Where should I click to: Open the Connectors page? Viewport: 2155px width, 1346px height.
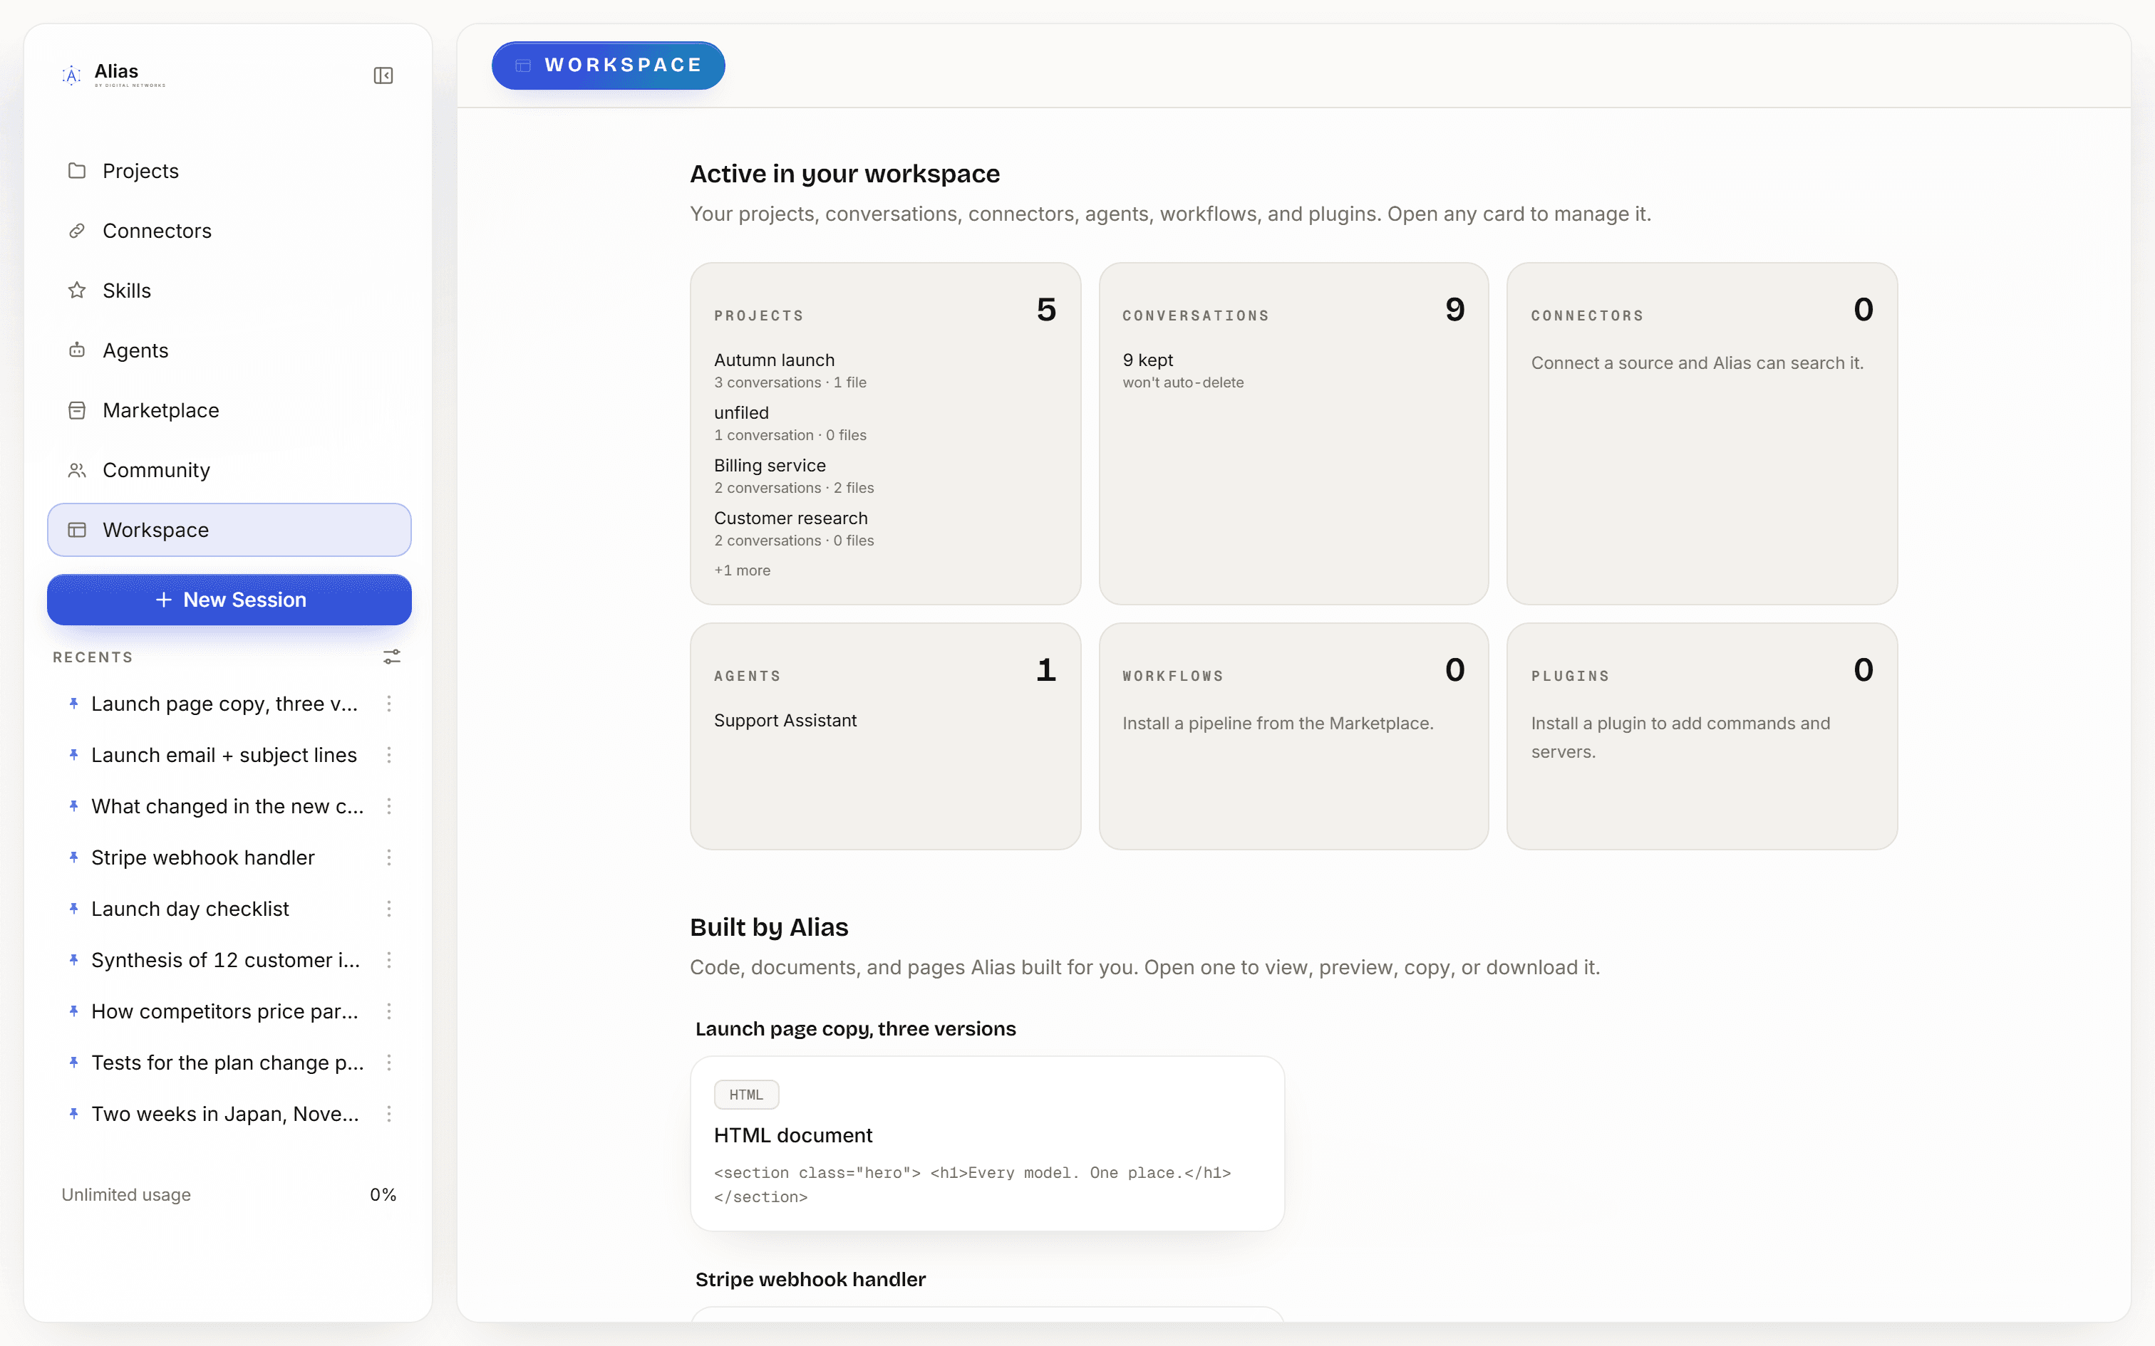pyautogui.click(x=229, y=231)
